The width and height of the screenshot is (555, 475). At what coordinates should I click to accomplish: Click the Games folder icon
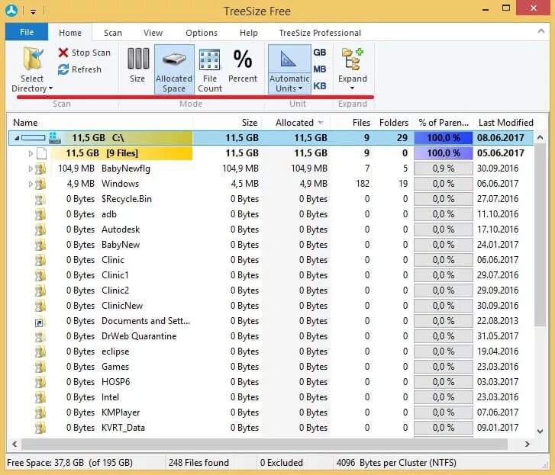coord(40,367)
